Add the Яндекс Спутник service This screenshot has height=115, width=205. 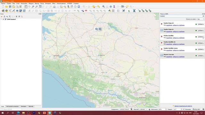click(x=201, y=56)
